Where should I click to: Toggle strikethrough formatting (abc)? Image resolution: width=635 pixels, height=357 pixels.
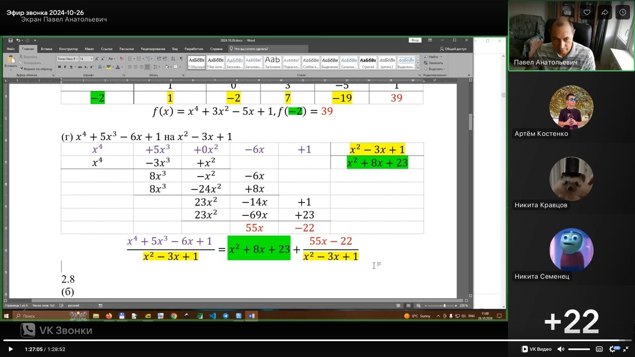tap(80, 67)
